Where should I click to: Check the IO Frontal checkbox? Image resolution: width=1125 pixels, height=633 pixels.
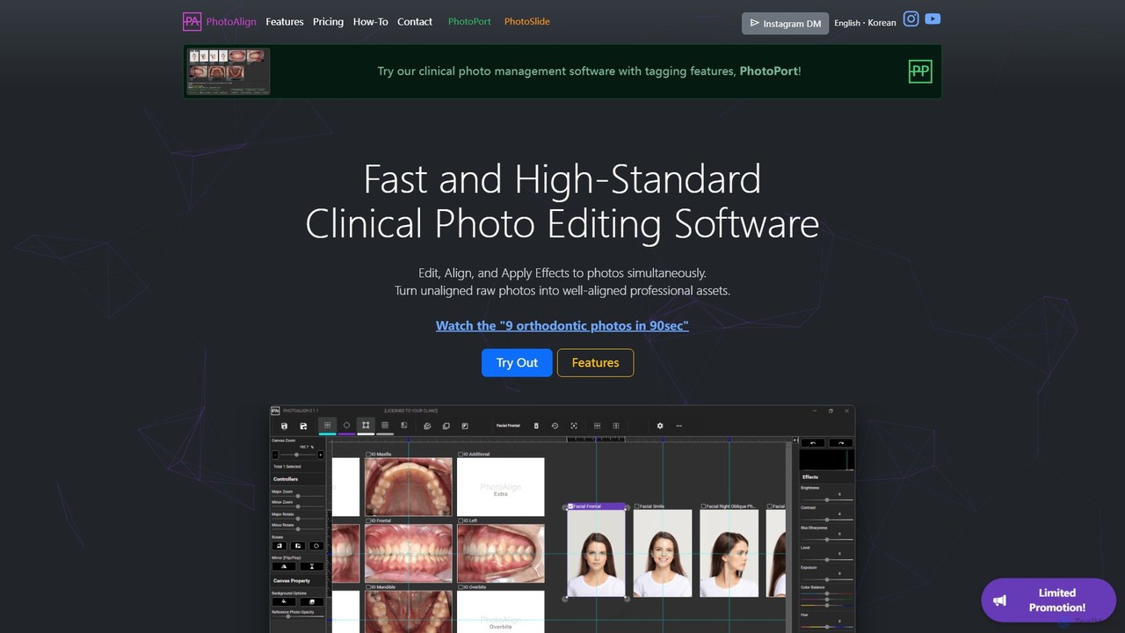tap(368, 520)
